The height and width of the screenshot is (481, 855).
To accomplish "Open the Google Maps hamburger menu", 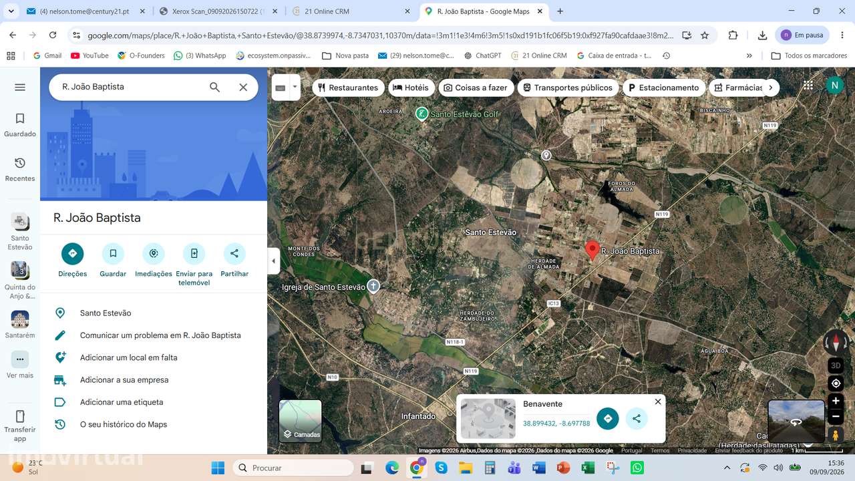I will point(20,87).
